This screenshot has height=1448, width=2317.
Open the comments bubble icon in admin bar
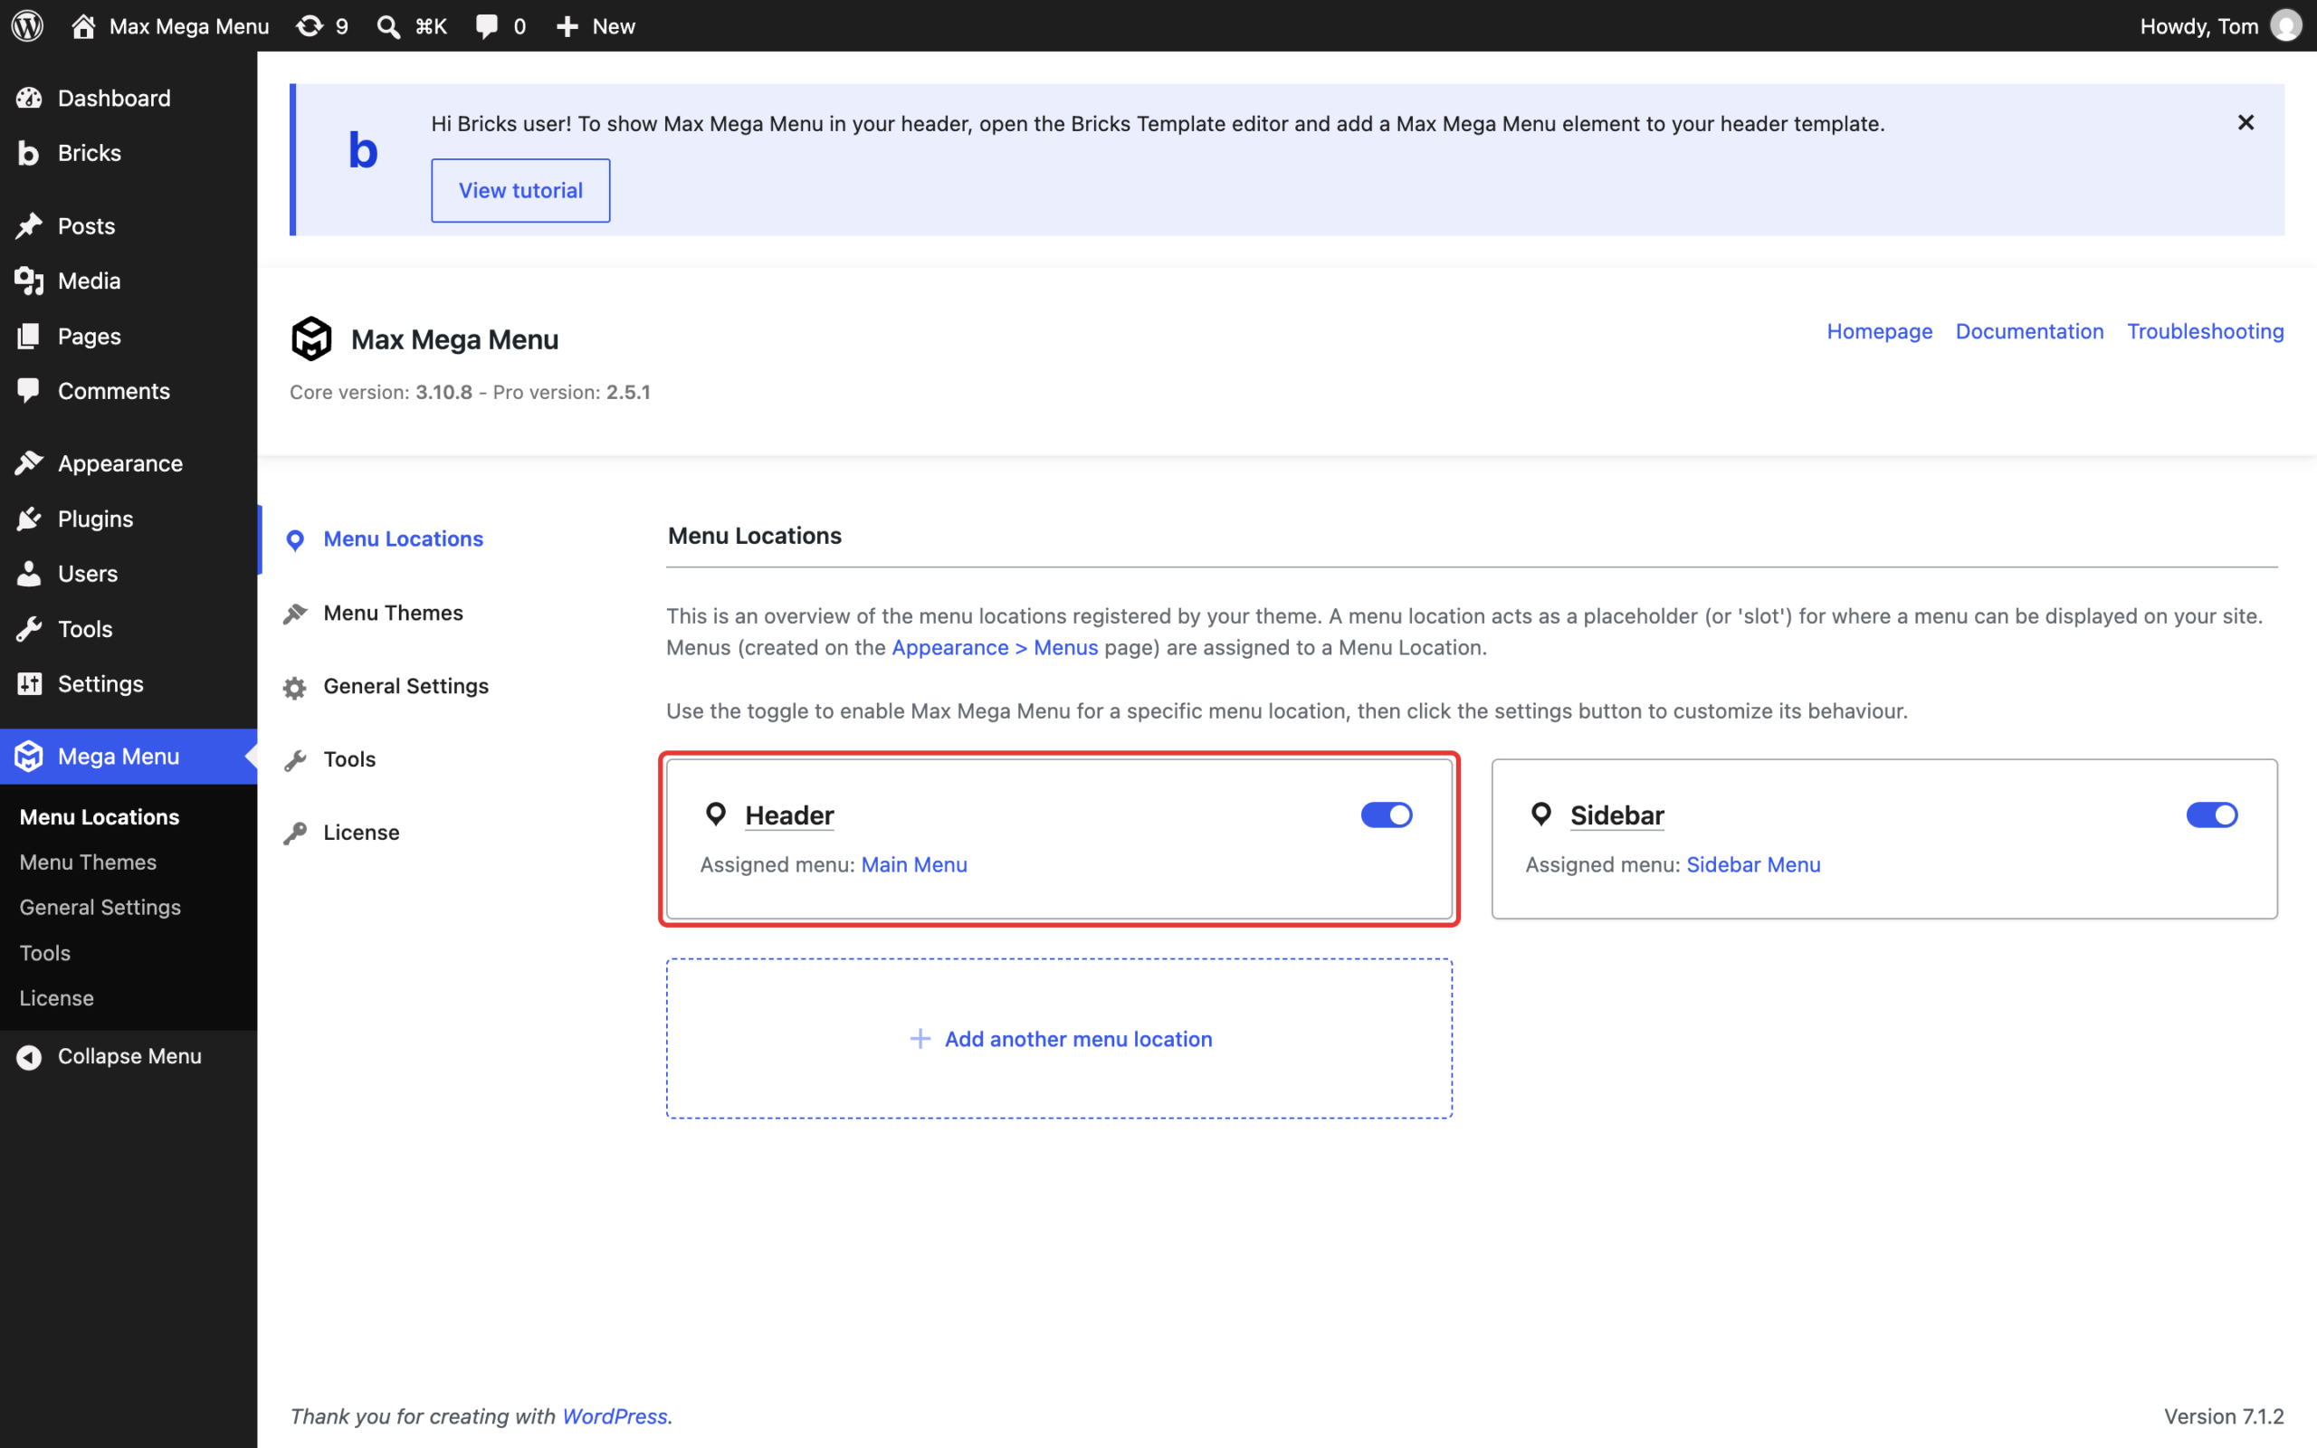487,26
